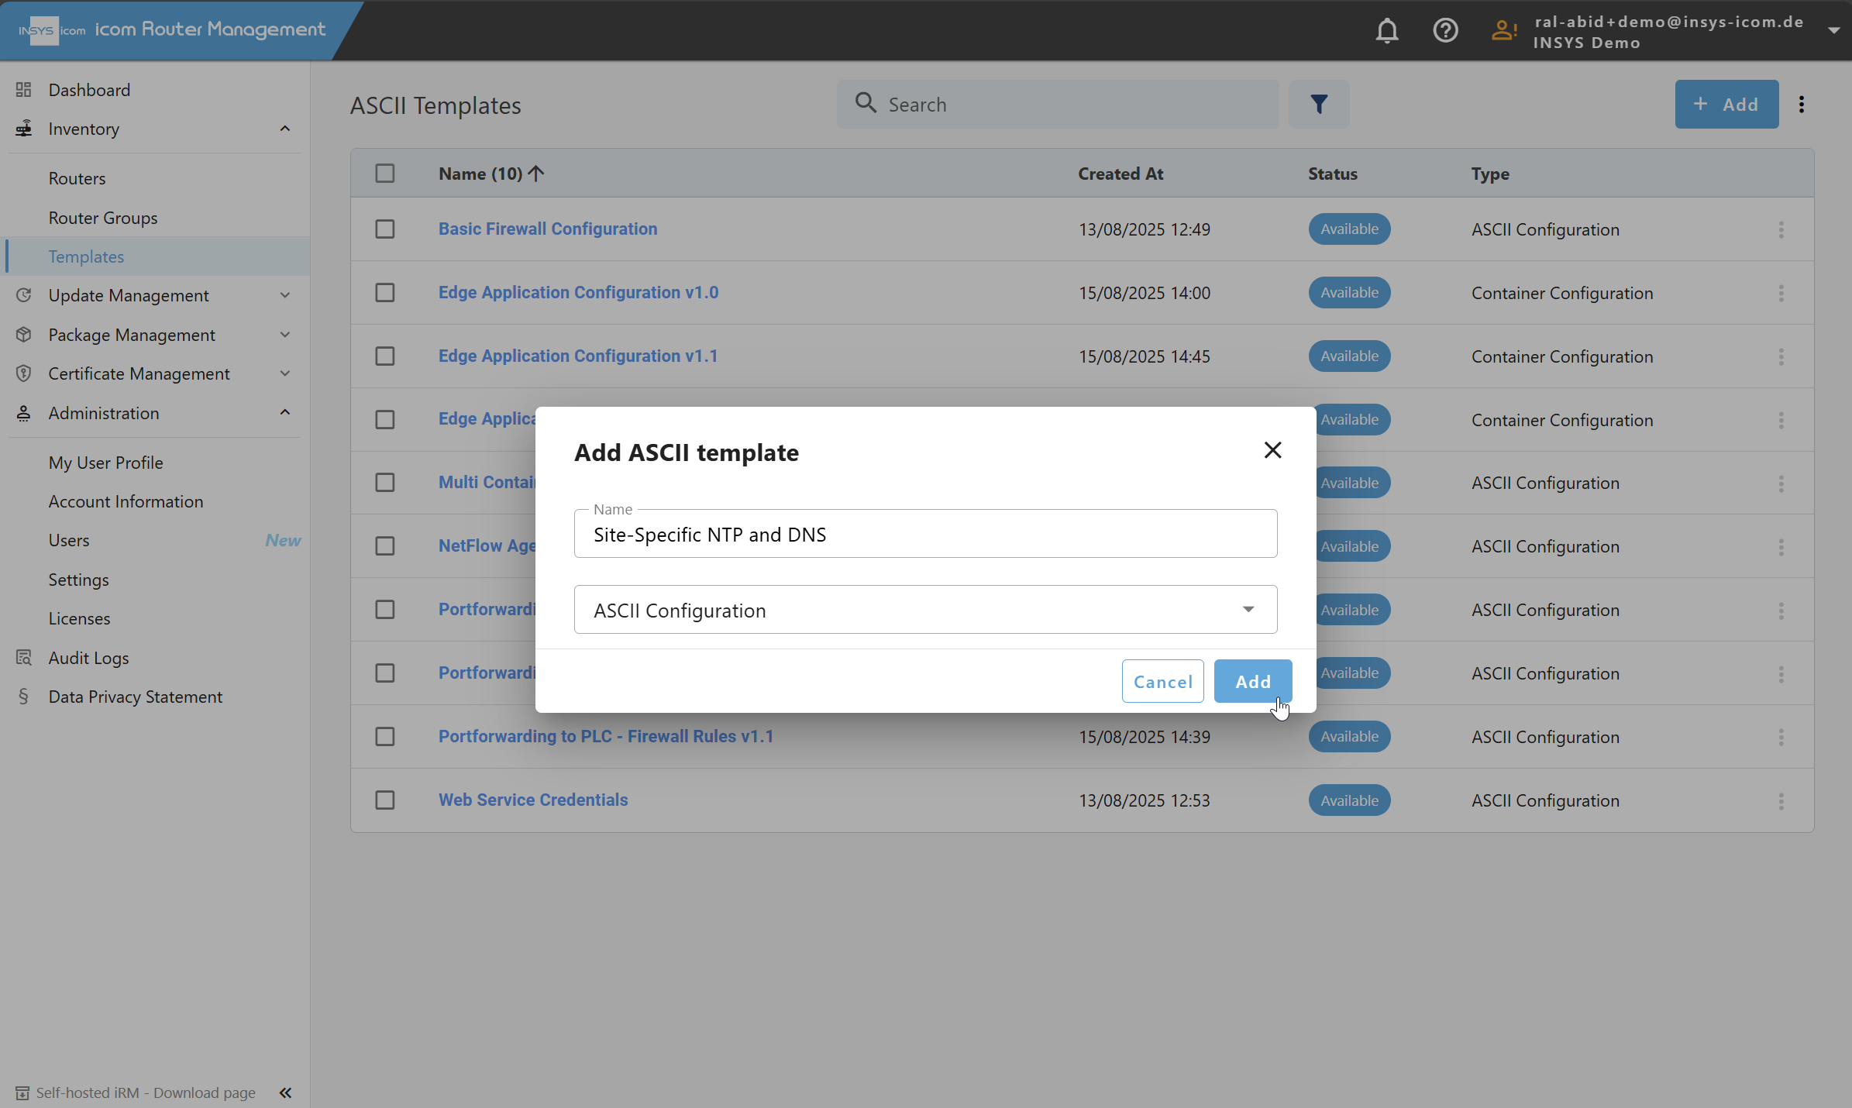Click the Dashboard grid icon

(23, 90)
